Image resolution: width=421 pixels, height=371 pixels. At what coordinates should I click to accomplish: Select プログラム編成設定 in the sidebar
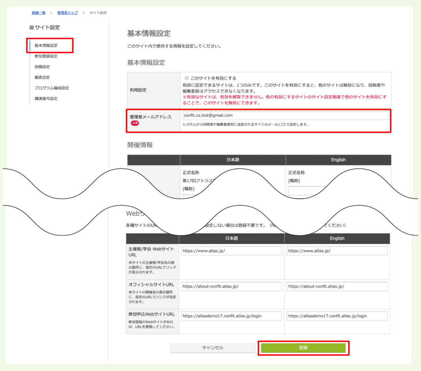tap(51, 88)
